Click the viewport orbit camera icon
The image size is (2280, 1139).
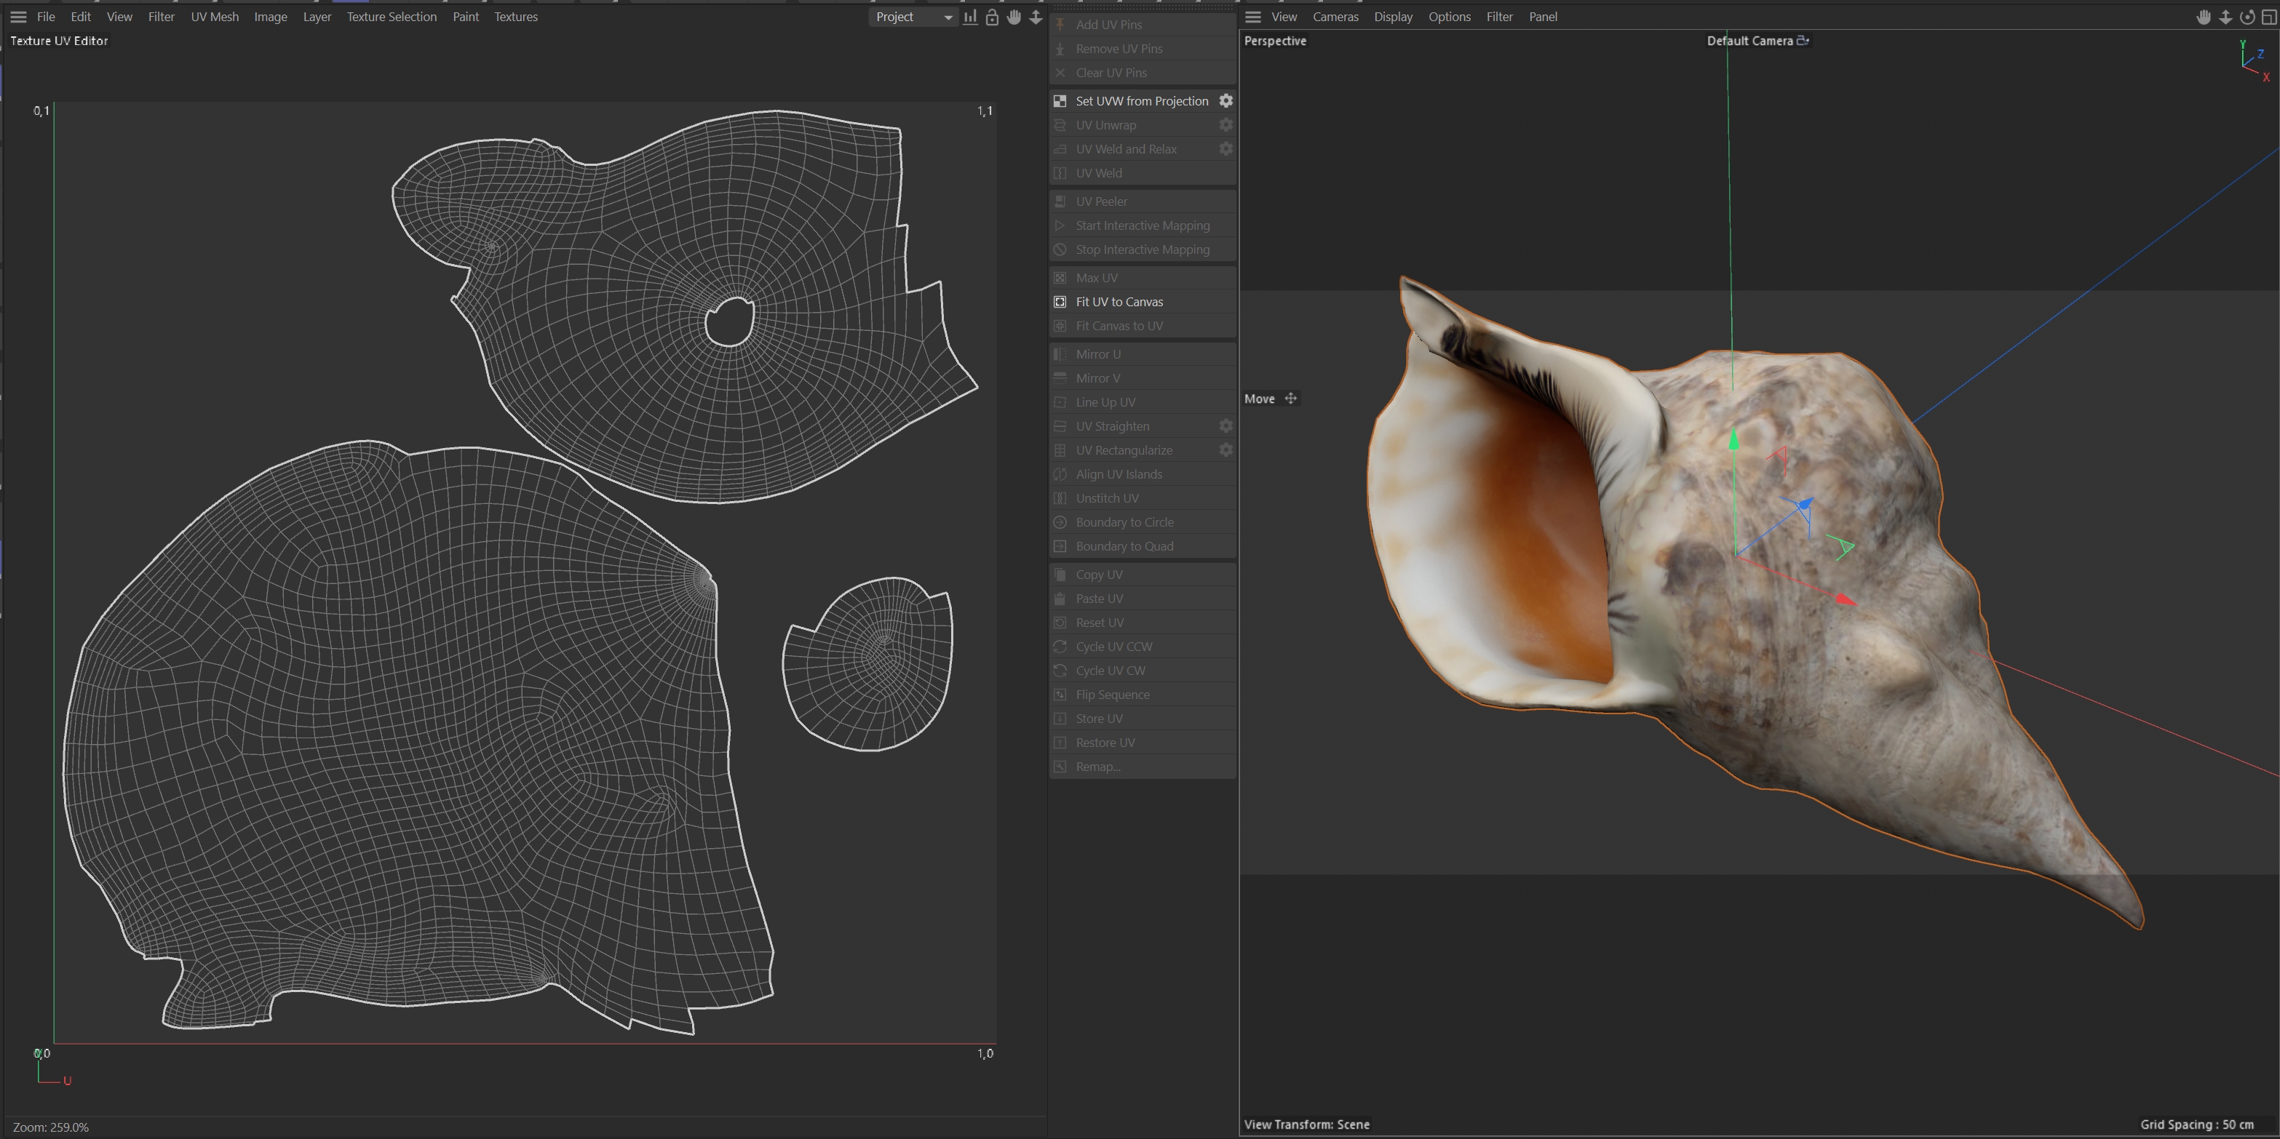2247,17
